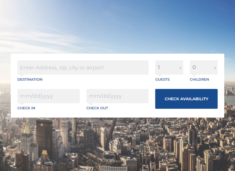Open the Children selector showing 0
Screen dimensions: 235x171
coord(204,67)
